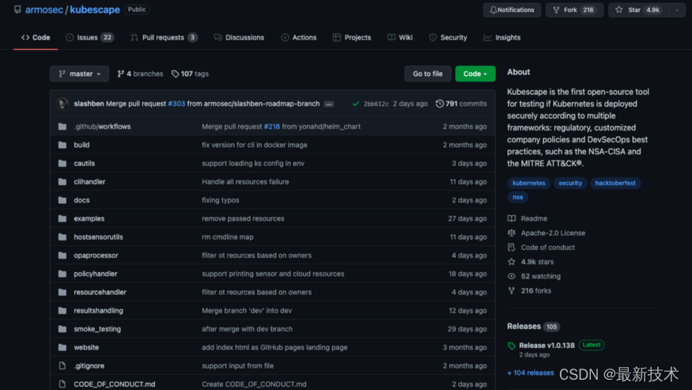Click the folder icon beside docs
This screenshot has height=390, width=692.
tap(62, 200)
